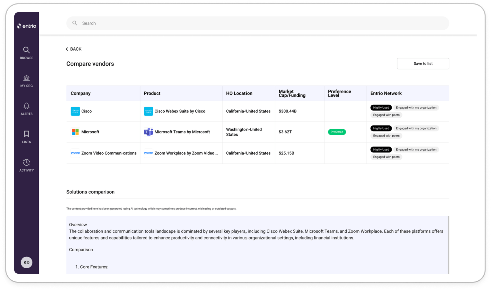Click the Company column header
Viewport: 491px width, 290px height.
(x=81, y=93)
